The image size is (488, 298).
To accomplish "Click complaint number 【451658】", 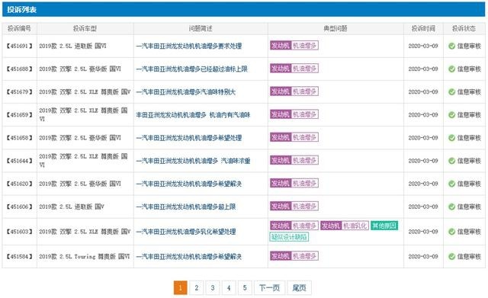I will click(x=19, y=138).
